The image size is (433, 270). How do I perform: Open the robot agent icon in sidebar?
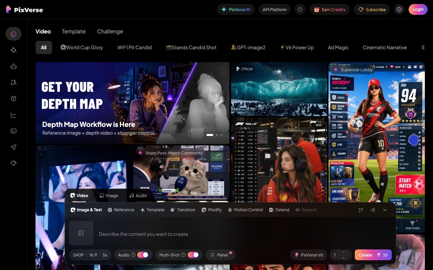point(14,66)
